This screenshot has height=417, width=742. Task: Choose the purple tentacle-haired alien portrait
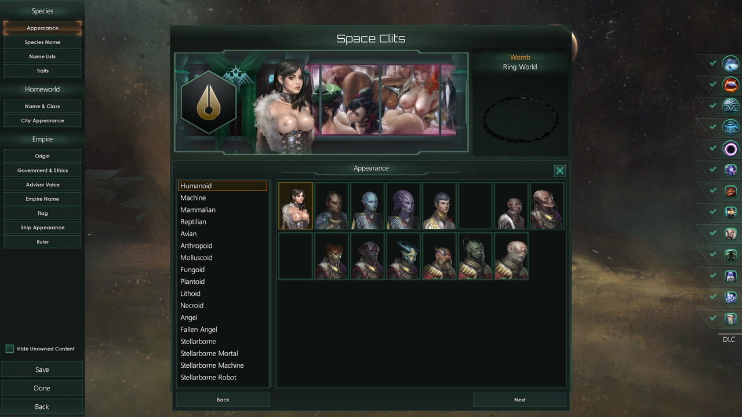click(403, 206)
